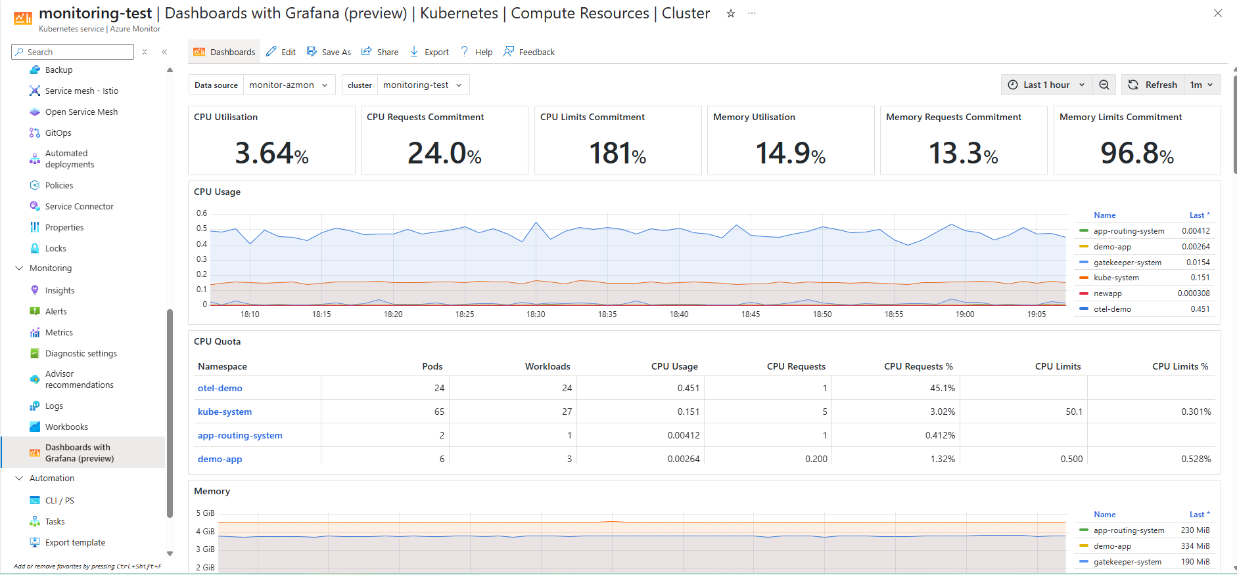Close the dashboard blade with X
The height and width of the screenshot is (575, 1237).
[x=1217, y=13]
